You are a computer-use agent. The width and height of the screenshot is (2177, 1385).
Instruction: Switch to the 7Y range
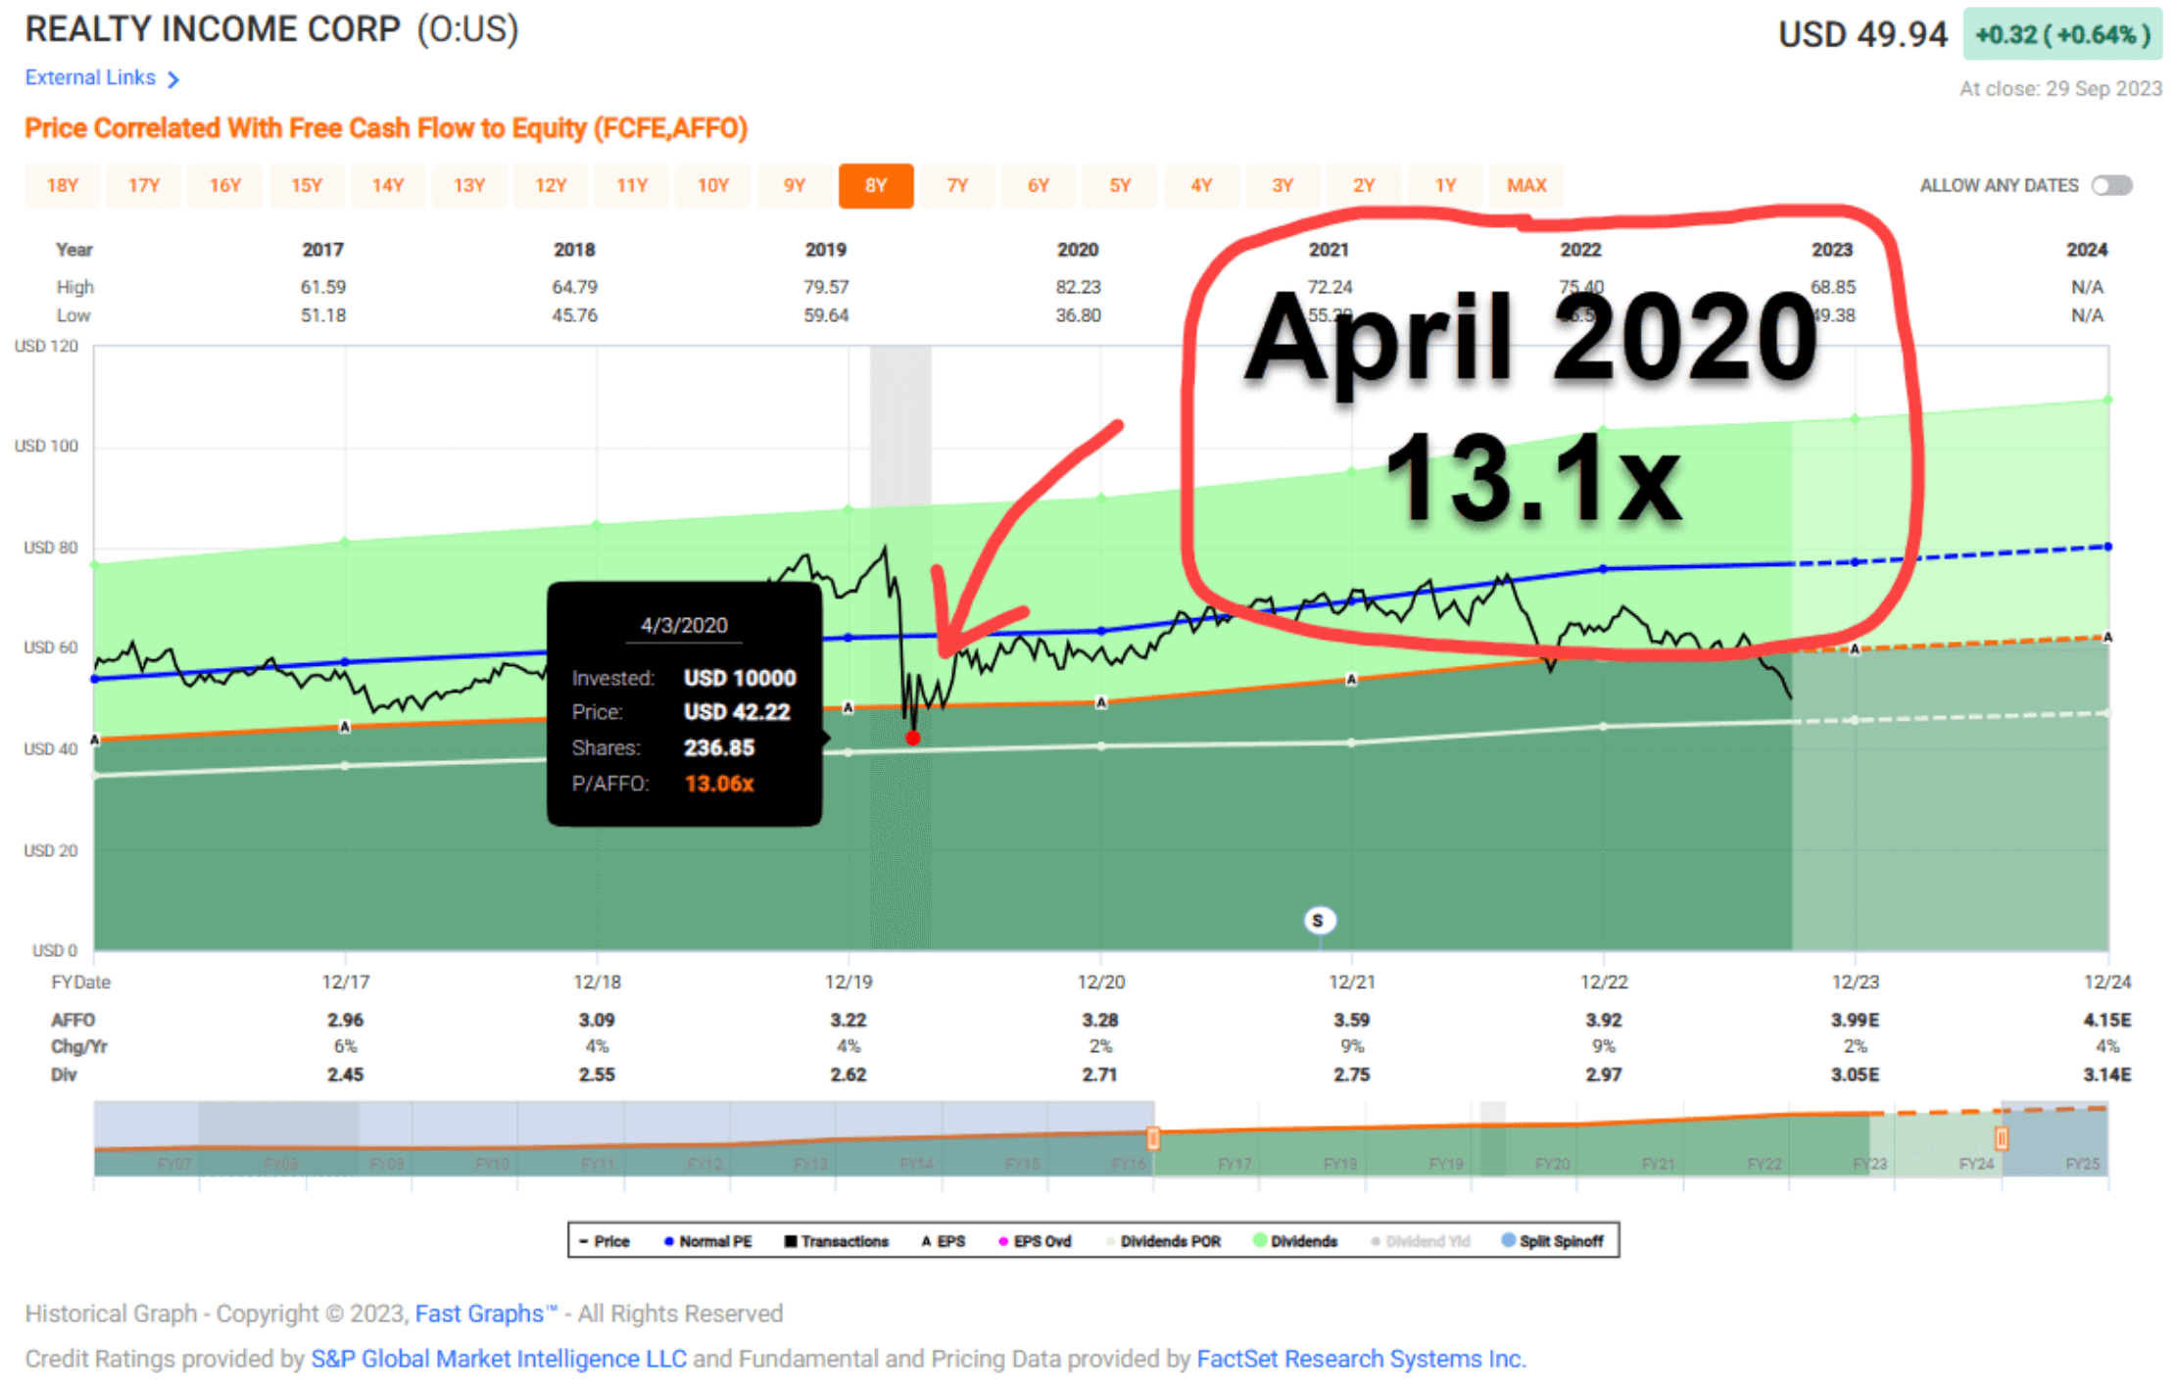pyautogui.click(x=957, y=185)
